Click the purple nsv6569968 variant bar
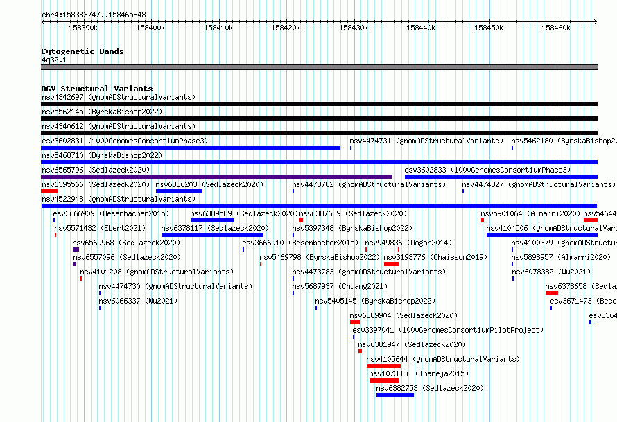 coord(76,249)
